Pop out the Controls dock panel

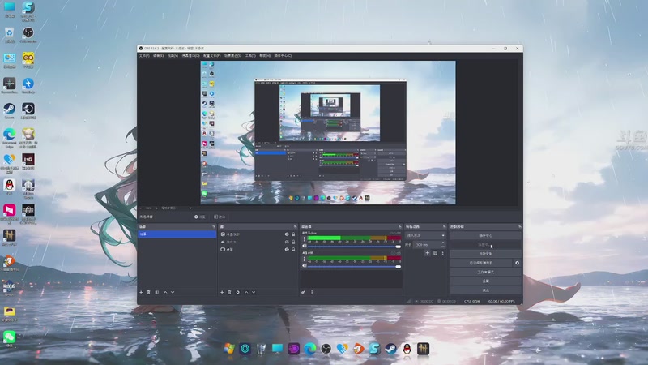click(519, 227)
